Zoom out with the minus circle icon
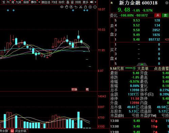The width and height of the screenshot is (169, 133). (95, 7)
